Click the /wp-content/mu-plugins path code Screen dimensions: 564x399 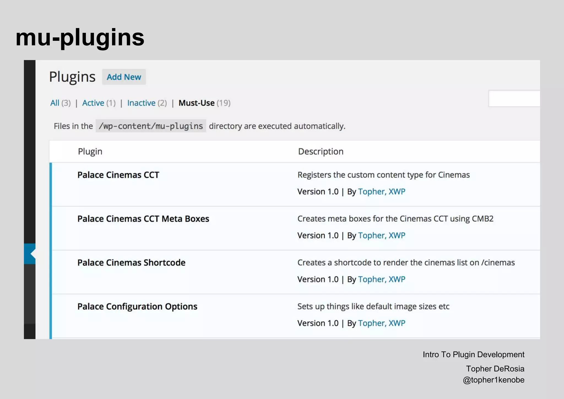[x=151, y=126]
